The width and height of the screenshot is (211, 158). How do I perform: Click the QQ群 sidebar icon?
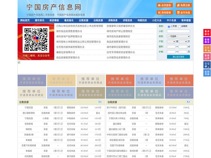(x=207, y=65)
